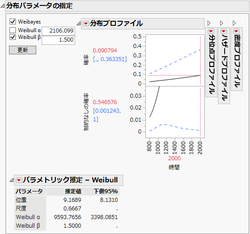Click the 制約なしの確率 axis label
This screenshot has height=234, width=250.
[x=86, y=112]
